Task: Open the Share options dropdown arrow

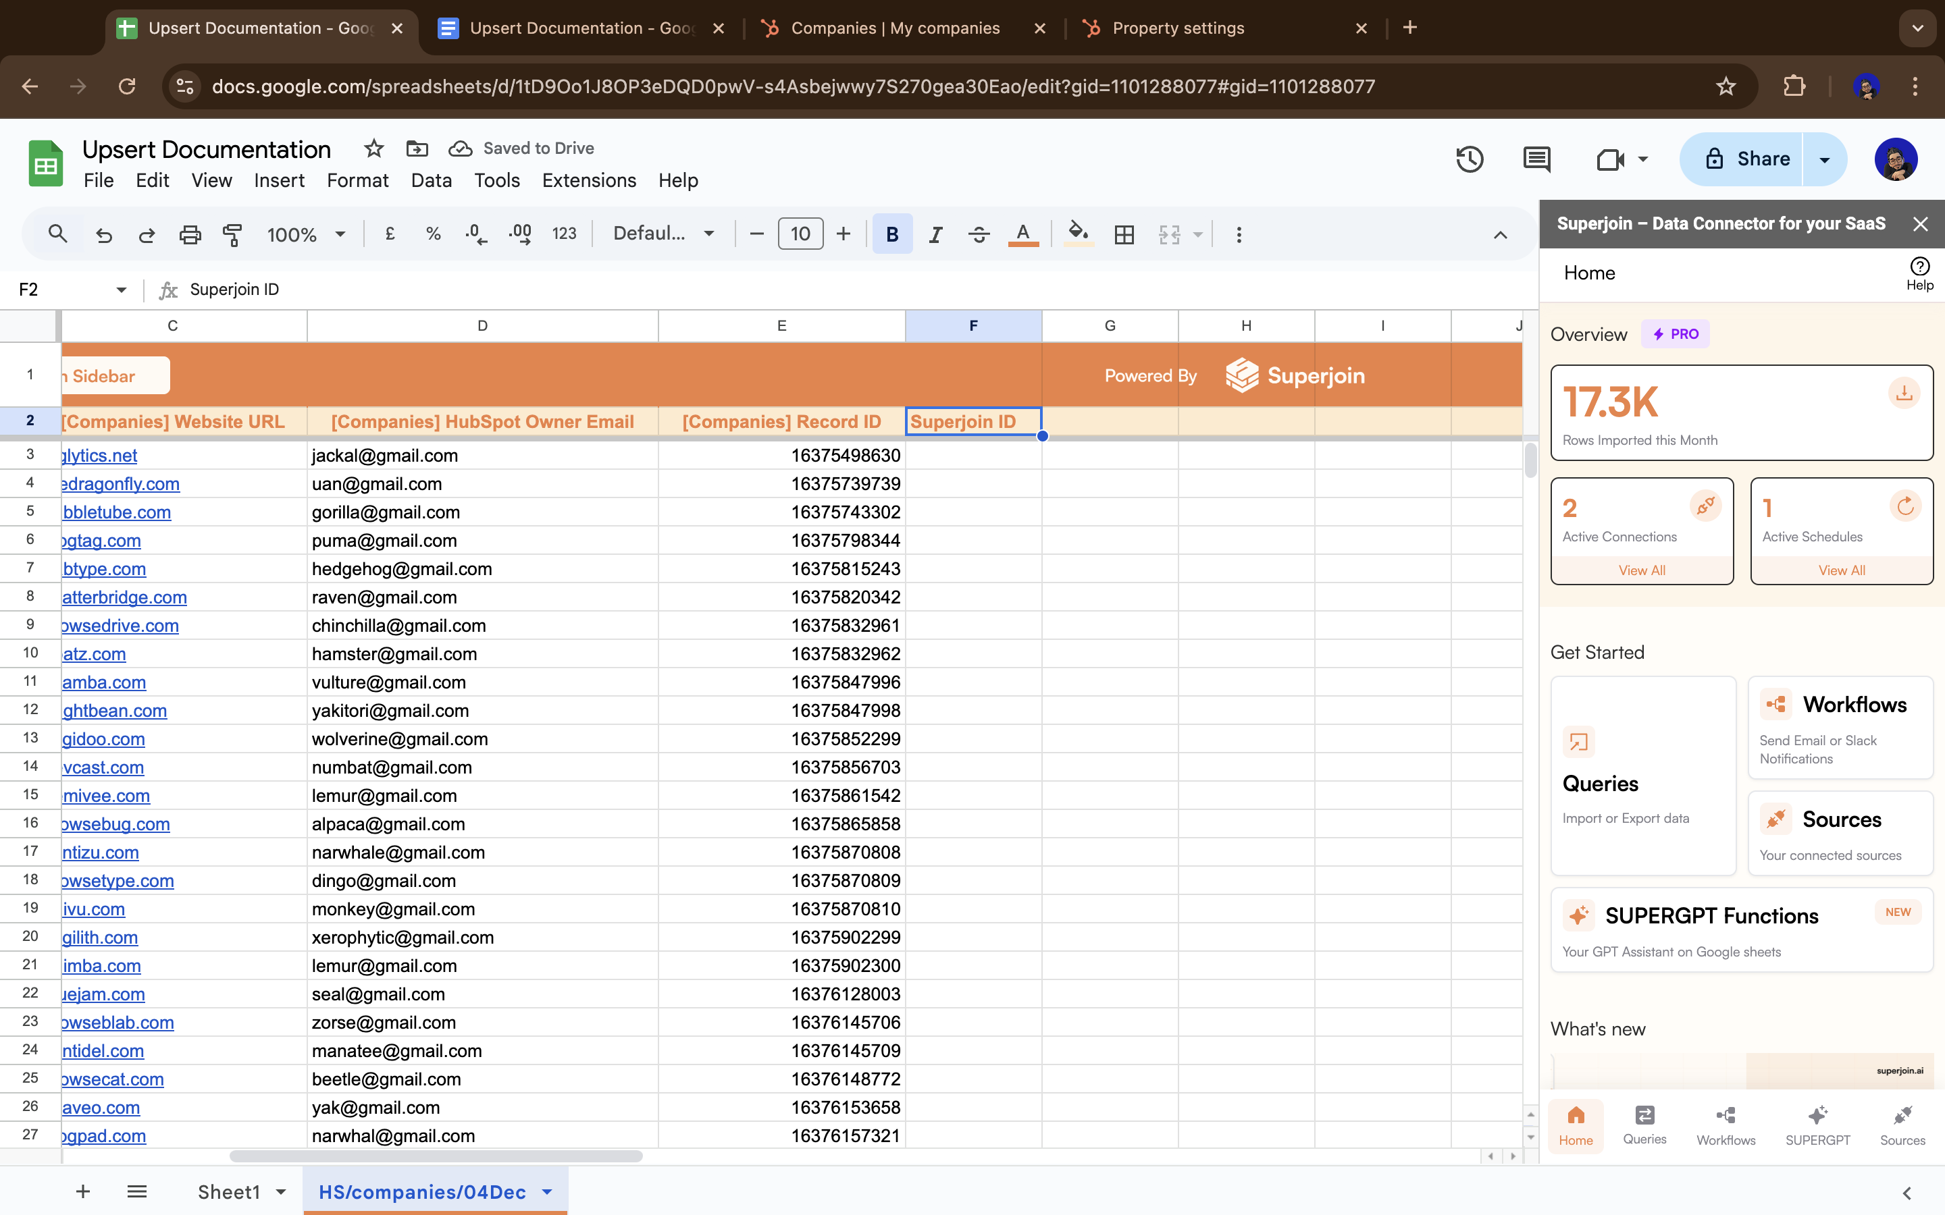Action: point(1824,159)
